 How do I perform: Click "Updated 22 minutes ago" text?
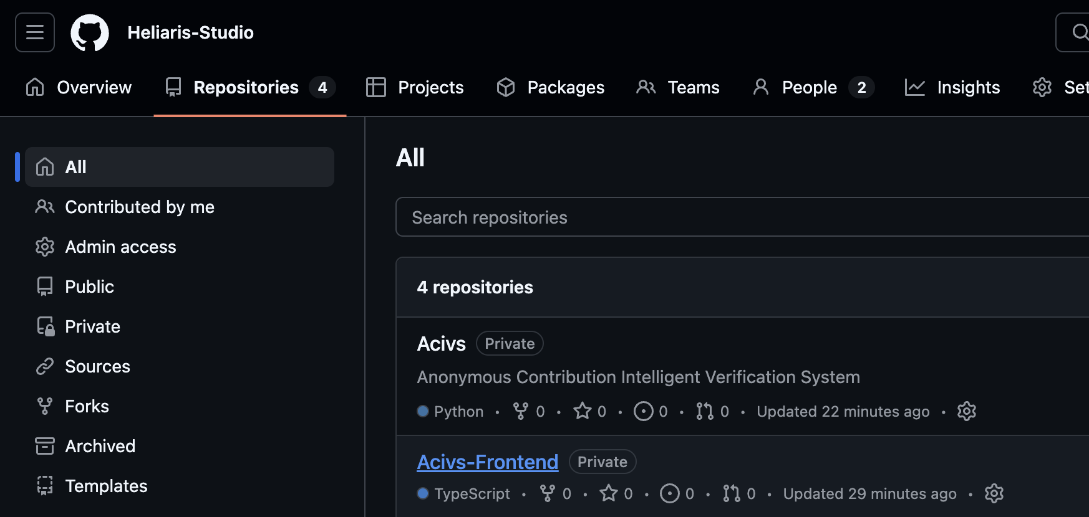(x=843, y=411)
